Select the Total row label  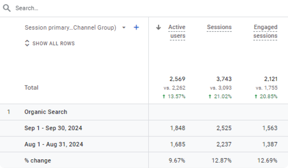tap(31, 88)
